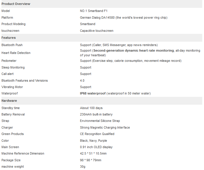Click the 0.91 inch OLED display text

point(96,147)
